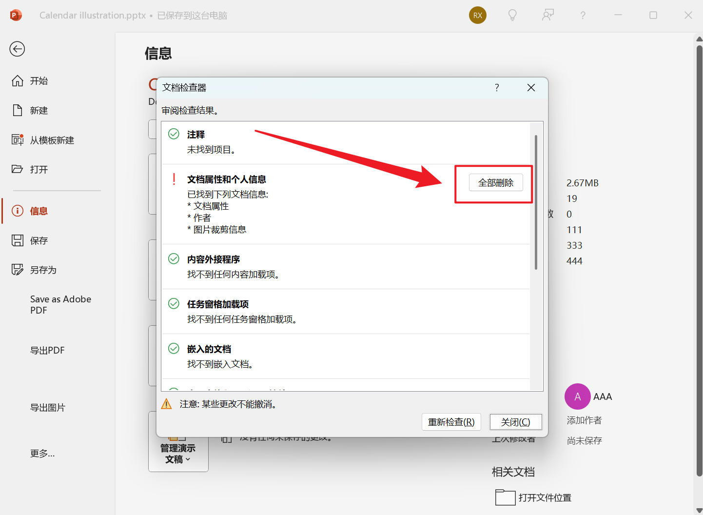
Task: Open the RX account avatar menu
Action: (477, 15)
